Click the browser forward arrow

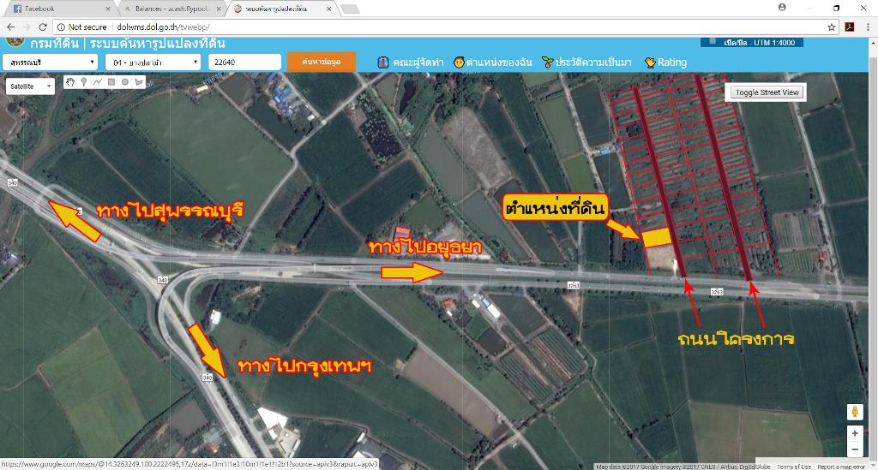(27, 27)
